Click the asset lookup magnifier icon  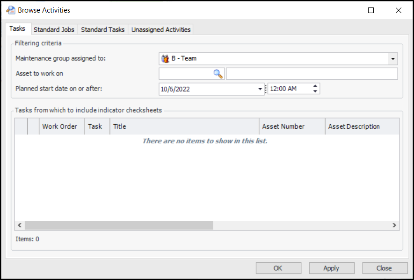218,74
